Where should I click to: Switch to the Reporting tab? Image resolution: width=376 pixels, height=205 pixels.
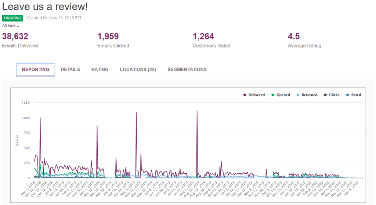(36, 70)
